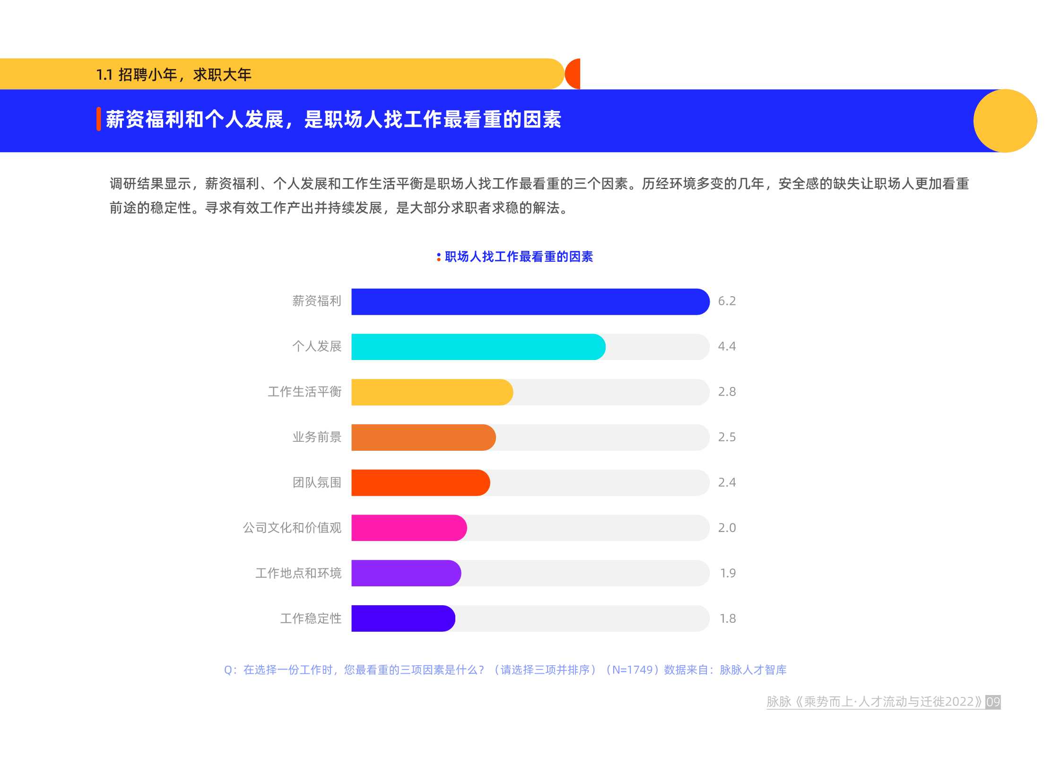
Task: Select the '团队氛围' row label
Action: (316, 483)
